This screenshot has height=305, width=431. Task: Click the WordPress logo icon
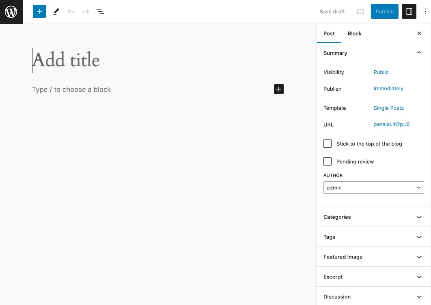[11, 11]
